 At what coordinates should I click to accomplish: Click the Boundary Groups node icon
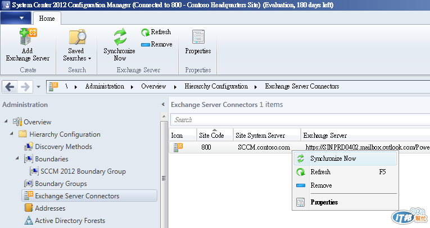coord(29,183)
